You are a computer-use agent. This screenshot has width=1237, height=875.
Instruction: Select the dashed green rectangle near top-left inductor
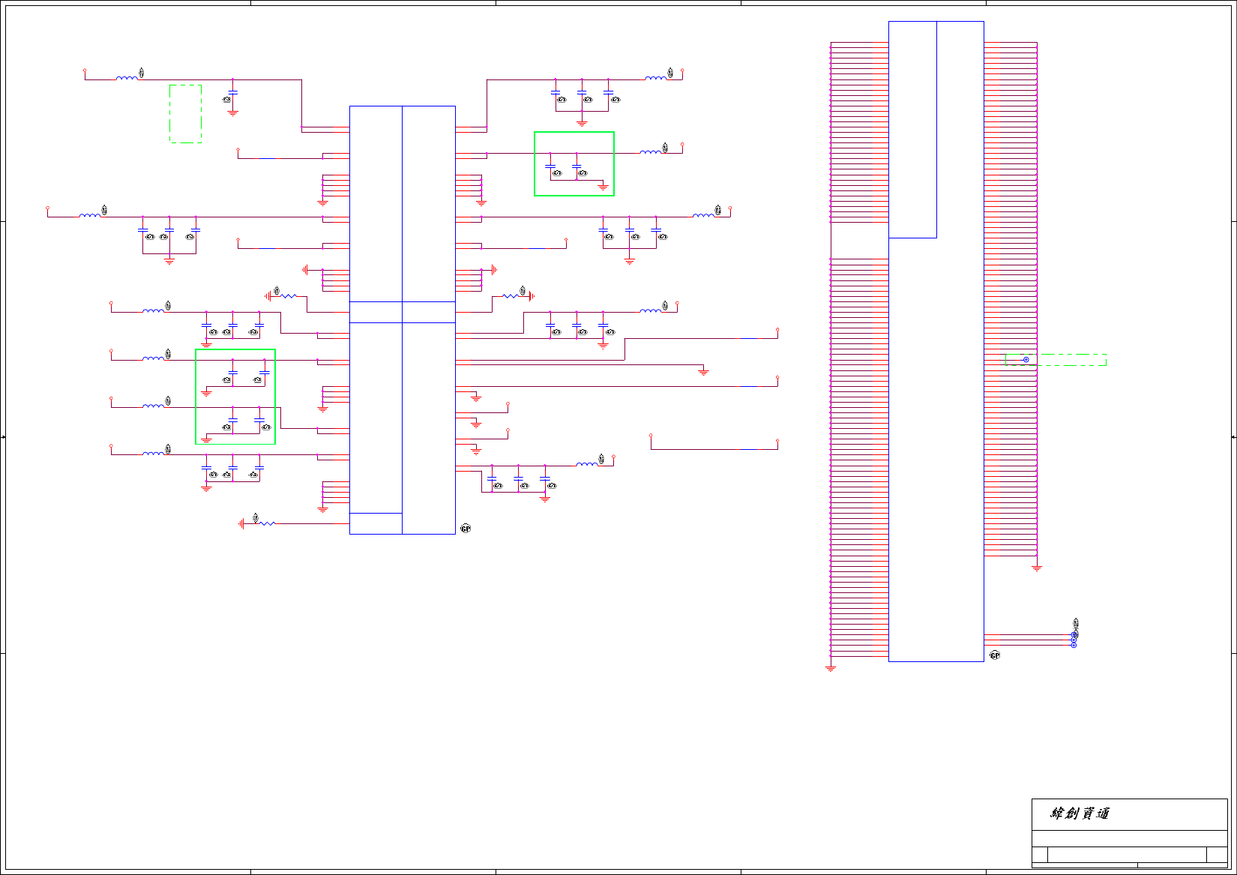click(186, 114)
